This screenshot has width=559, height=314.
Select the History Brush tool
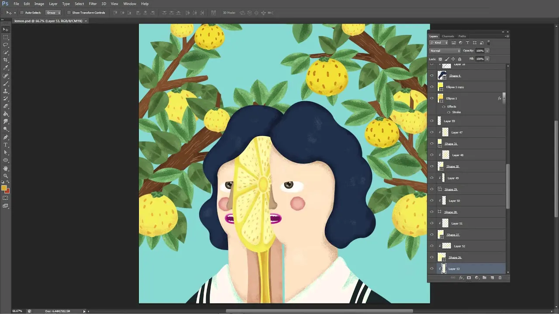coord(6,99)
